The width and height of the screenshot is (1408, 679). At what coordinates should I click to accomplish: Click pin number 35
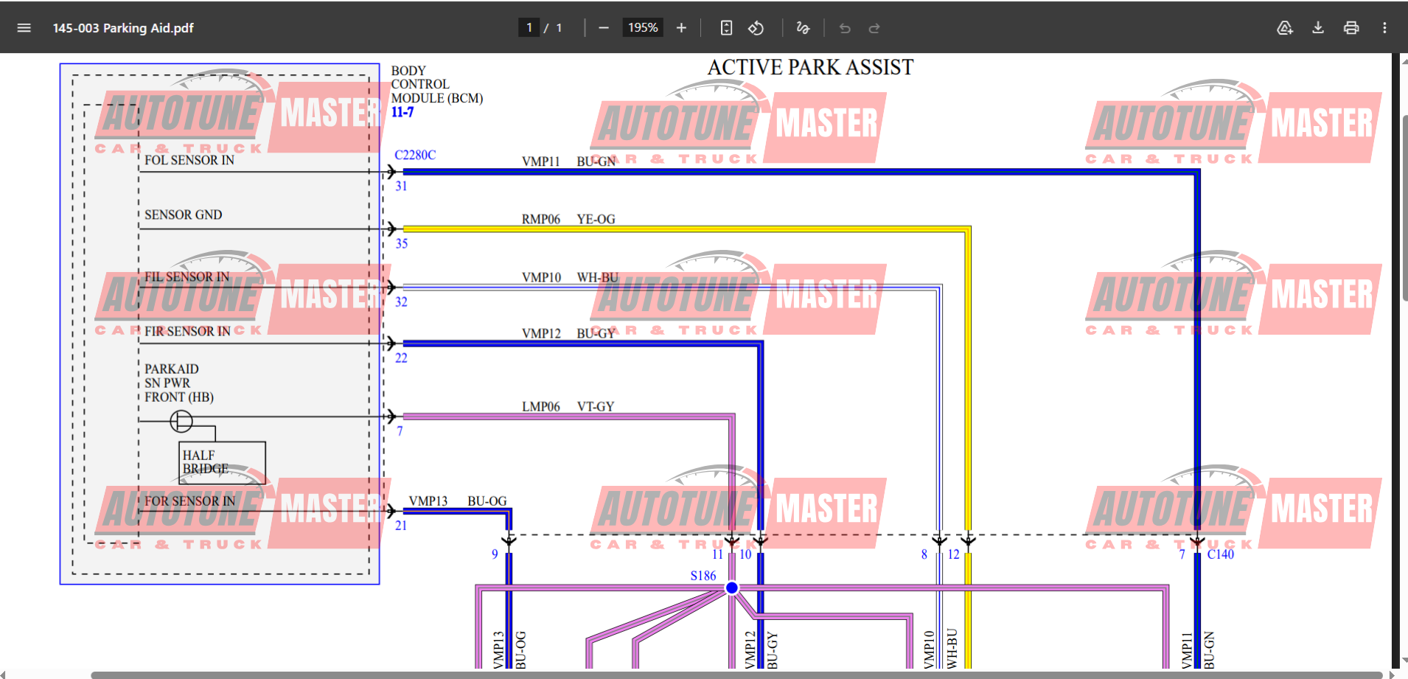(401, 244)
